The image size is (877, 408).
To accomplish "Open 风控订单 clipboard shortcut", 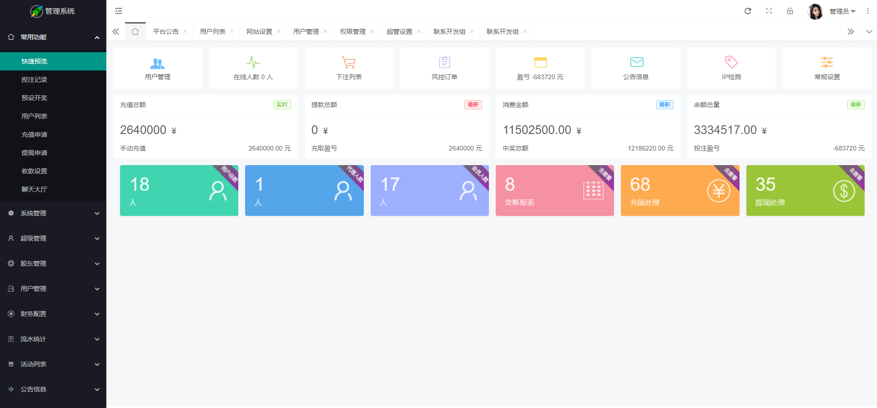I will pos(444,68).
